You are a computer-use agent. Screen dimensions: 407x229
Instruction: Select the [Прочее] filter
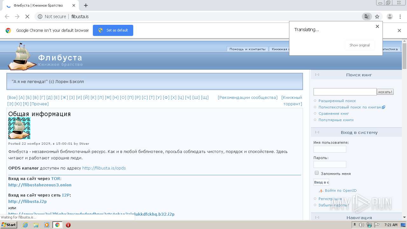39,104
